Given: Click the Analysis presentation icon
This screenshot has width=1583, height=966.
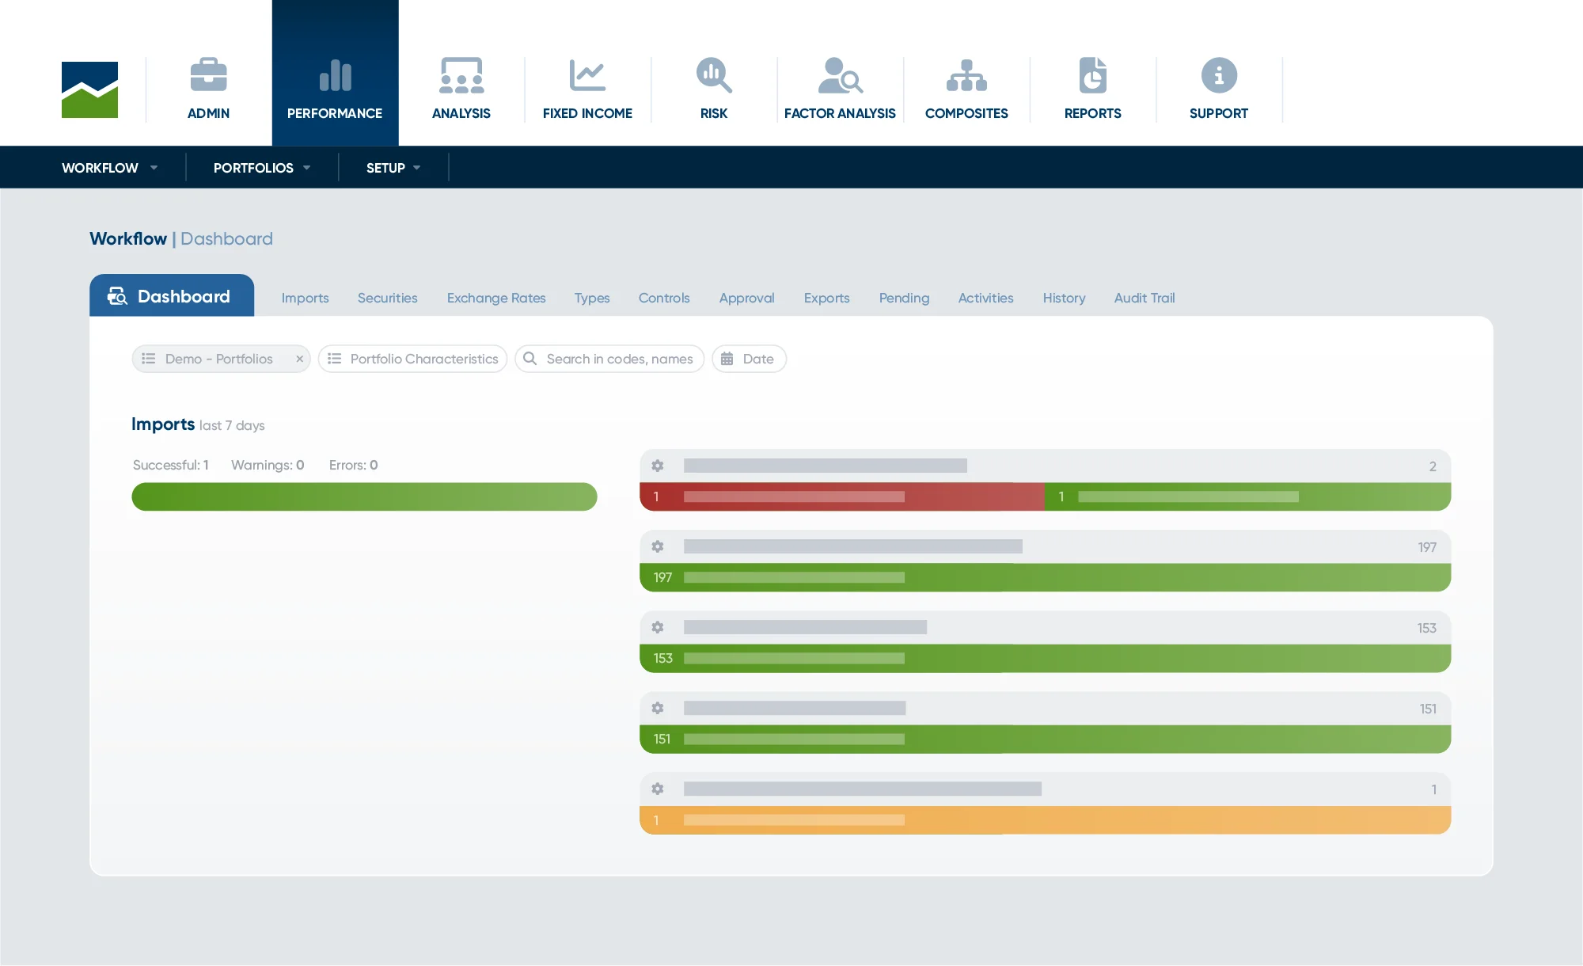Looking at the screenshot, I should tap(461, 75).
